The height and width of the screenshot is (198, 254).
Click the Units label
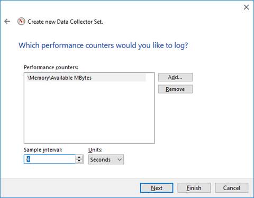coord(95,150)
